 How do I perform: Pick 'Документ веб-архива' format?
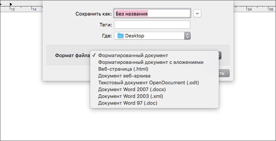coord(154,76)
